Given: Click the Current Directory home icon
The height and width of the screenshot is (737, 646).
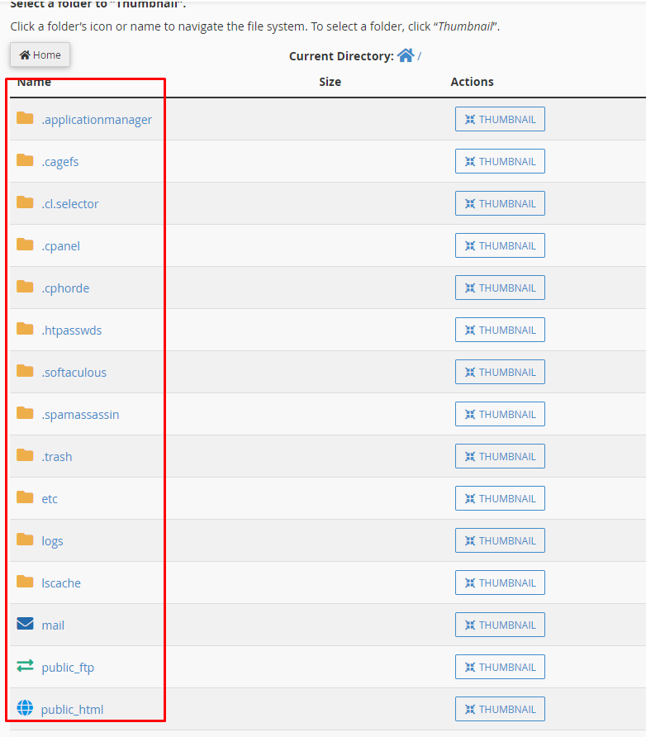Looking at the screenshot, I should coord(406,55).
